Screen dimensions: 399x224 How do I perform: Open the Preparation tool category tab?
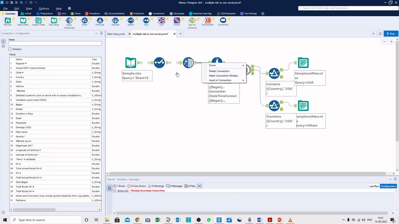coord(45,13)
